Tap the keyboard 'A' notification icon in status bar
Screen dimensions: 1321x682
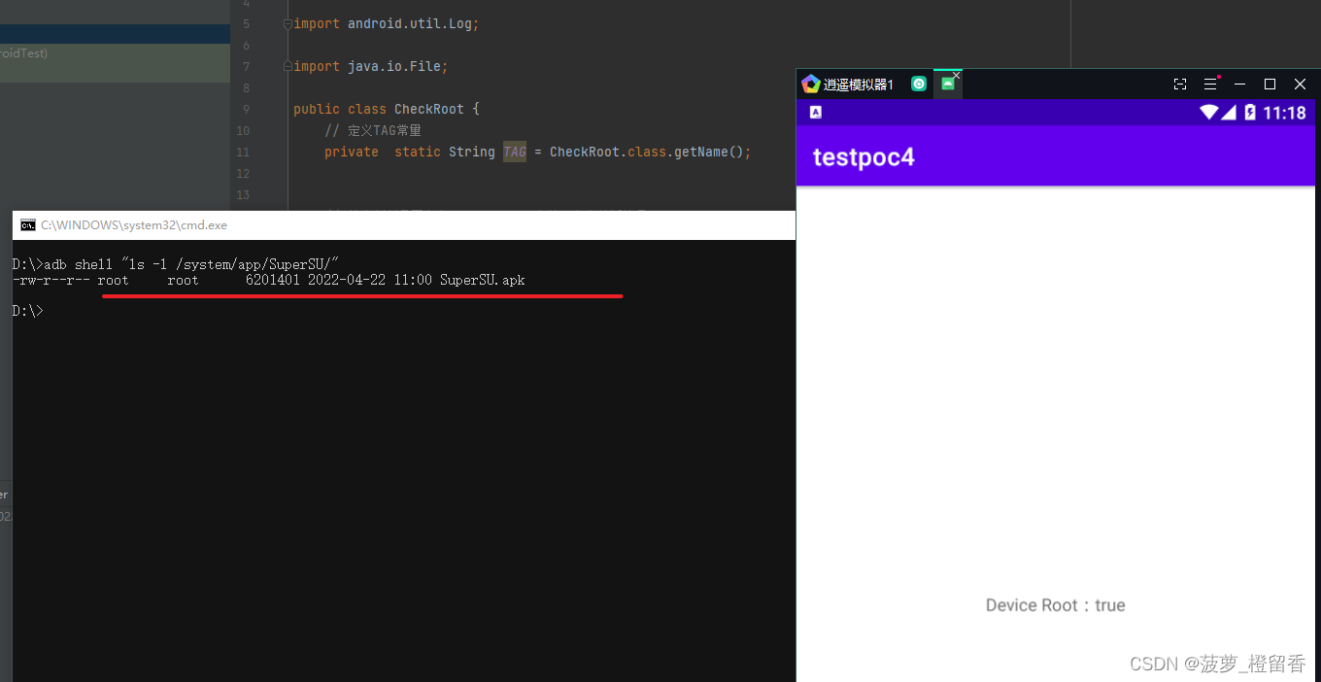[x=816, y=113]
